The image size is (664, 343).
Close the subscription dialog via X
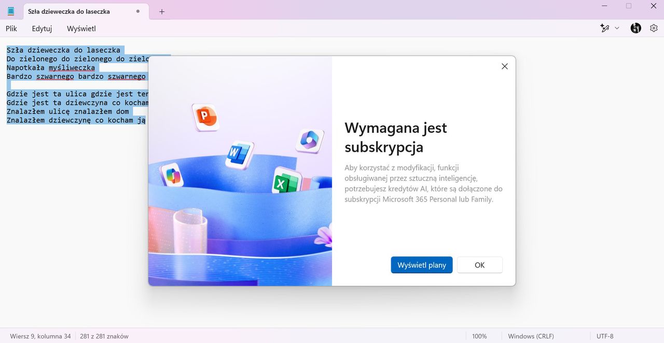click(504, 66)
